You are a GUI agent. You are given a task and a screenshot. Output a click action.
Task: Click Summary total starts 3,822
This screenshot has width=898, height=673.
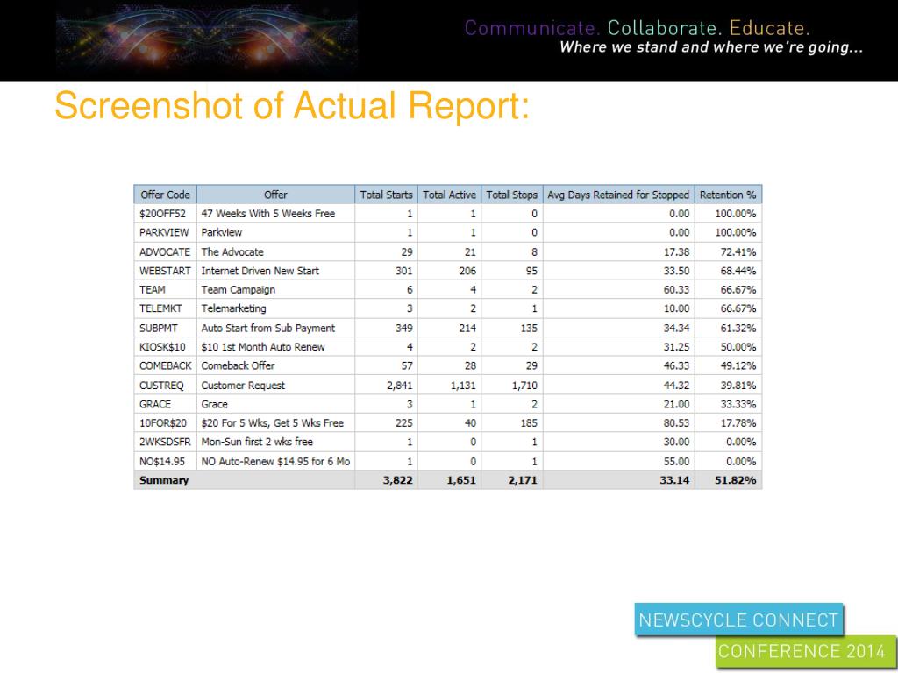(x=398, y=480)
